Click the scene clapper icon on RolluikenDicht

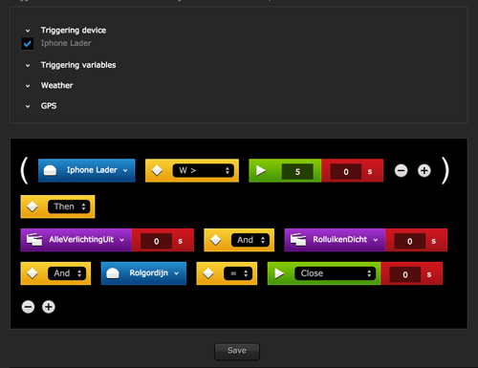coord(298,240)
